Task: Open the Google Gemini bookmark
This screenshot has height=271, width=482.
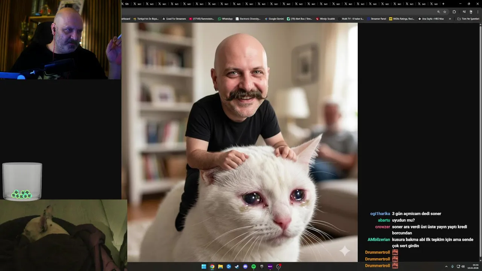Action: pos(274,18)
